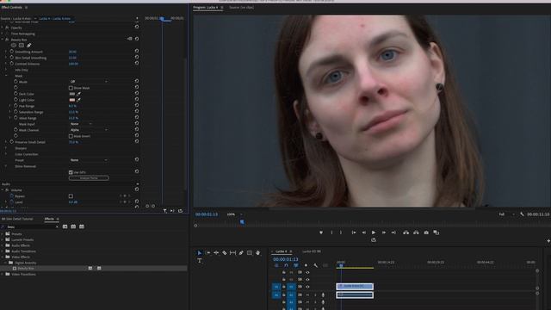Viewport: 551px width, 310px height.
Task: Click the Go to Out point button
Action: [393, 232]
